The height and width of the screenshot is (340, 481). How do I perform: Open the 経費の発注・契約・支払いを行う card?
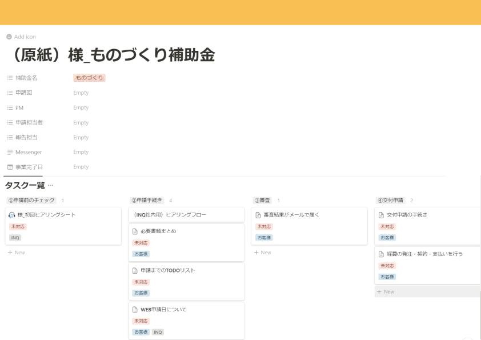[x=428, y=266]
